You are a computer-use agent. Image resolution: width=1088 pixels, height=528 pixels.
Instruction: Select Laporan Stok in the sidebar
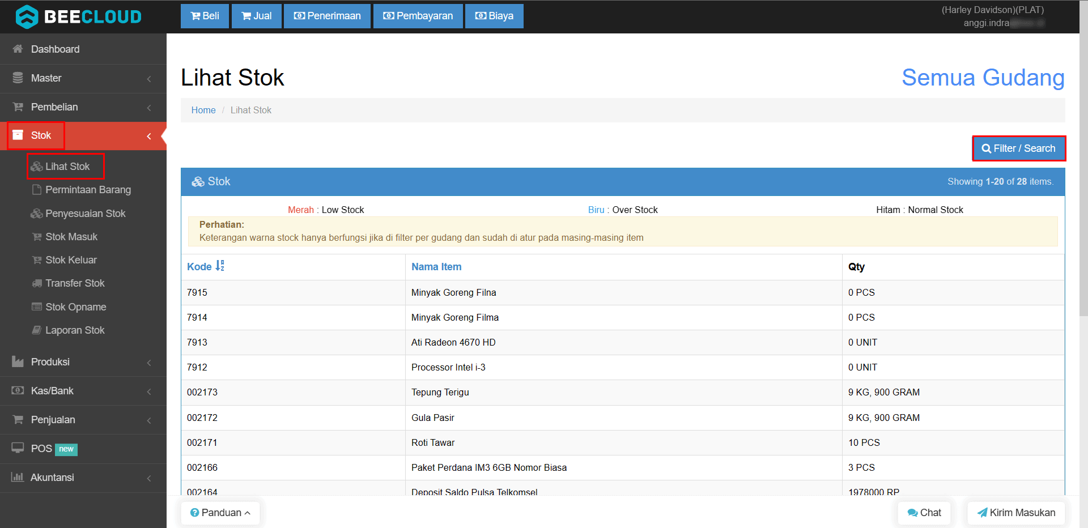pyautogui.click(x=75, y=330)
